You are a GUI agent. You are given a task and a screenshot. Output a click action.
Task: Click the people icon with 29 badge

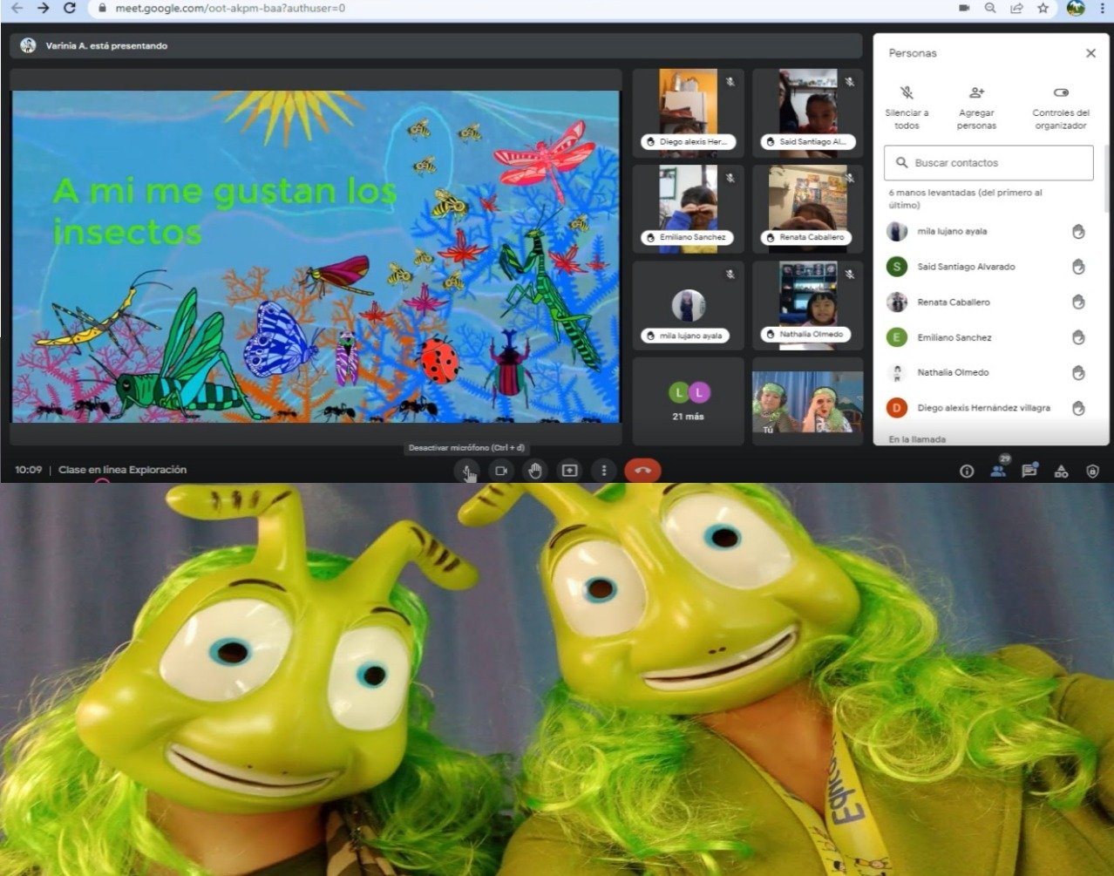coord(997,471)
